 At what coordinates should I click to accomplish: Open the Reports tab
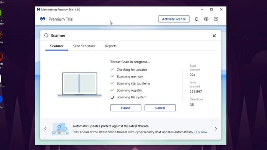click(x=111, y=46)
